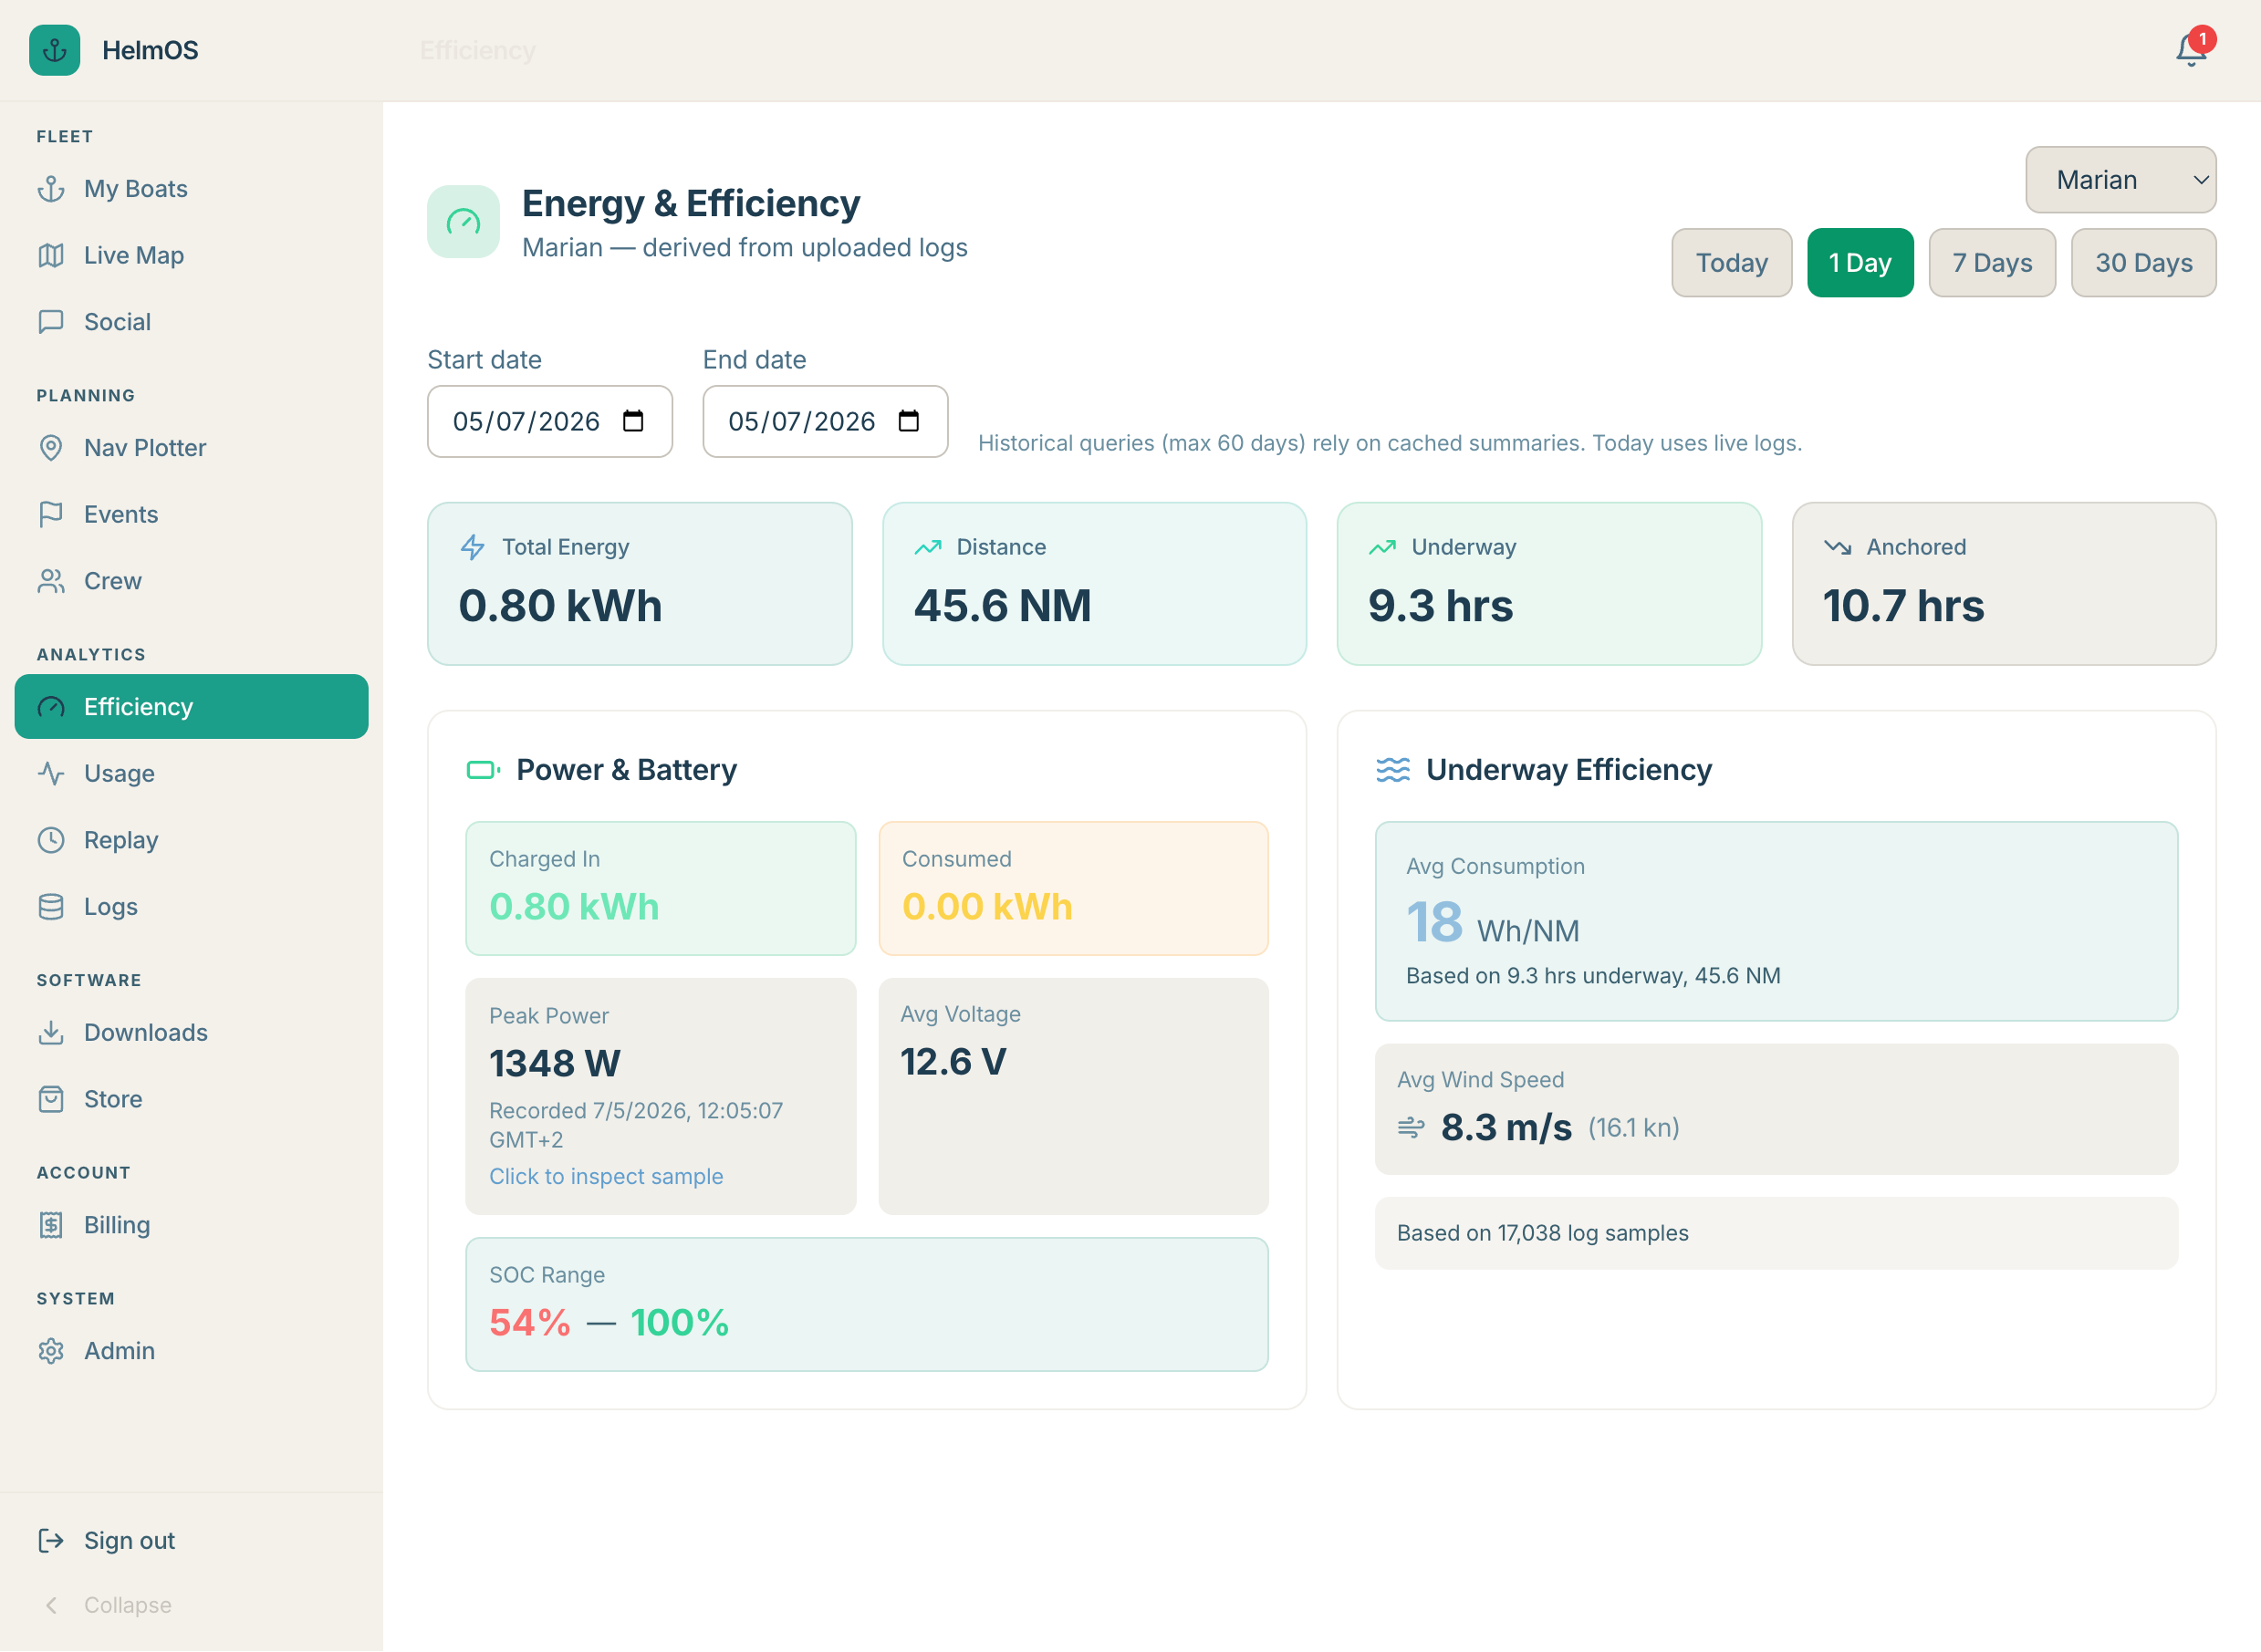2261x1652 pixels.
Task: Click the '0.00 kWh' Consumed value
Action: (x=987, y=907)
